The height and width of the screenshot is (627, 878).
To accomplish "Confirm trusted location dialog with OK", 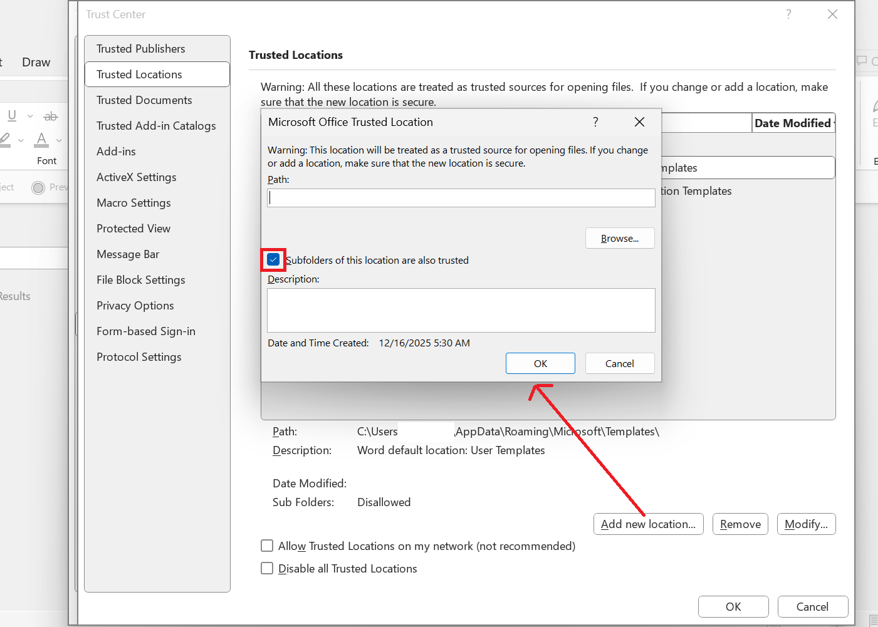I will click(540, 363).
